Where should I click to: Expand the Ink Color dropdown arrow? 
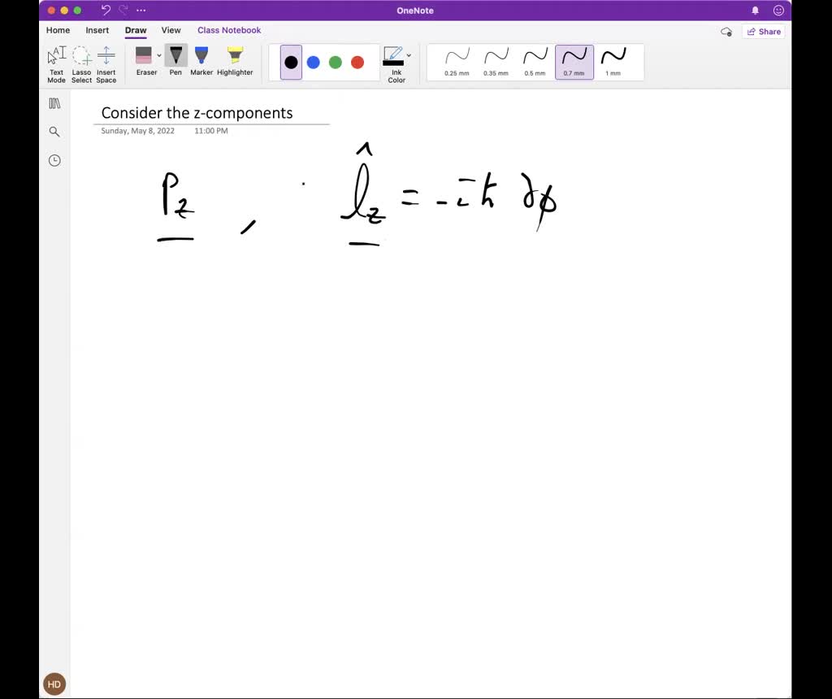[409, 56]
